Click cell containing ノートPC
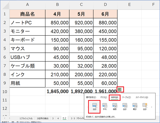The height and width of the screenshot is (123, 160). coord(27,23)
